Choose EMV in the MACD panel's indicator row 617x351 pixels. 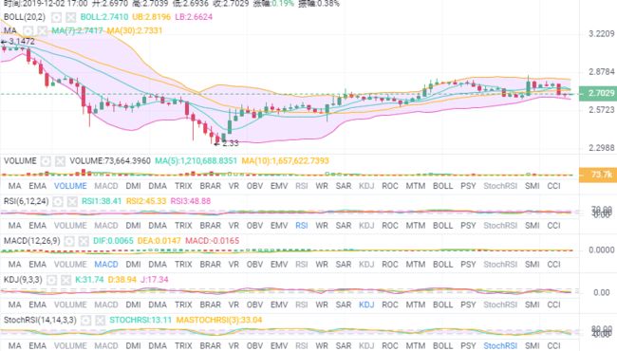(x=279, y=265)
